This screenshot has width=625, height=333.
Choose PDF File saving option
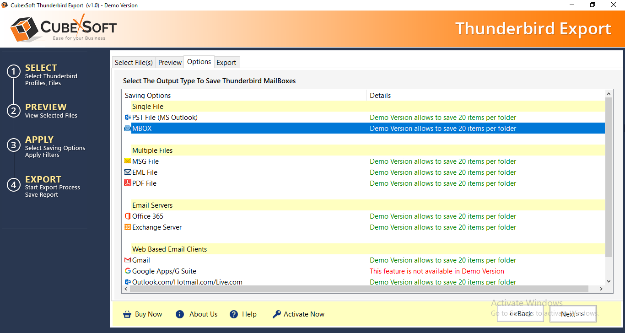pos(144,183)
